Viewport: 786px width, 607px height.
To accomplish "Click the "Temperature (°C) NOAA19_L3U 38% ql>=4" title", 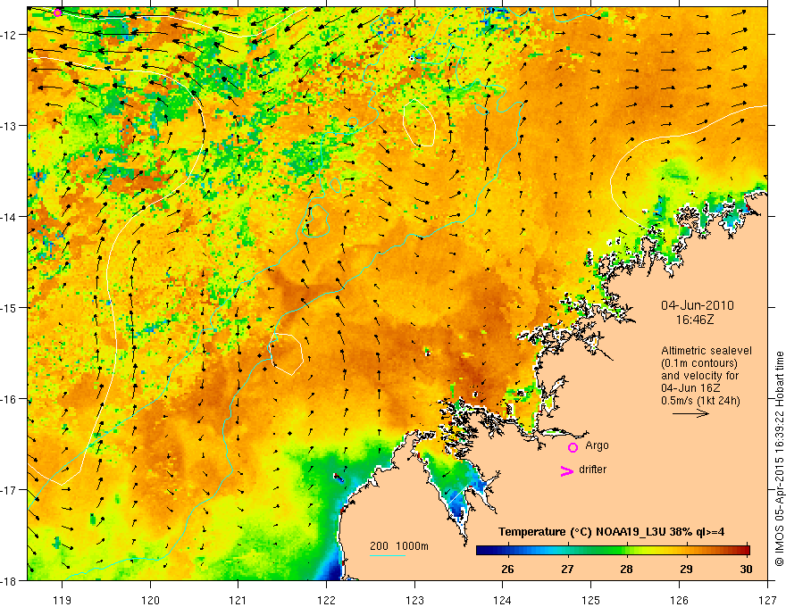I will pos(611,532).
